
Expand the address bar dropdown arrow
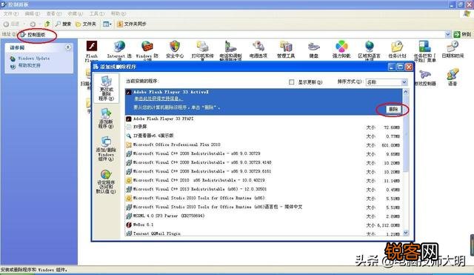[x=447, y=35]
